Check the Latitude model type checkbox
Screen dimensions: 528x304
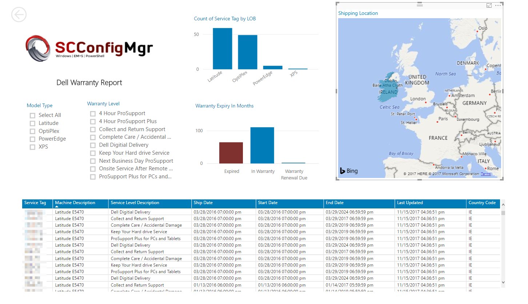pyautogui.click(x=32, y=123)
